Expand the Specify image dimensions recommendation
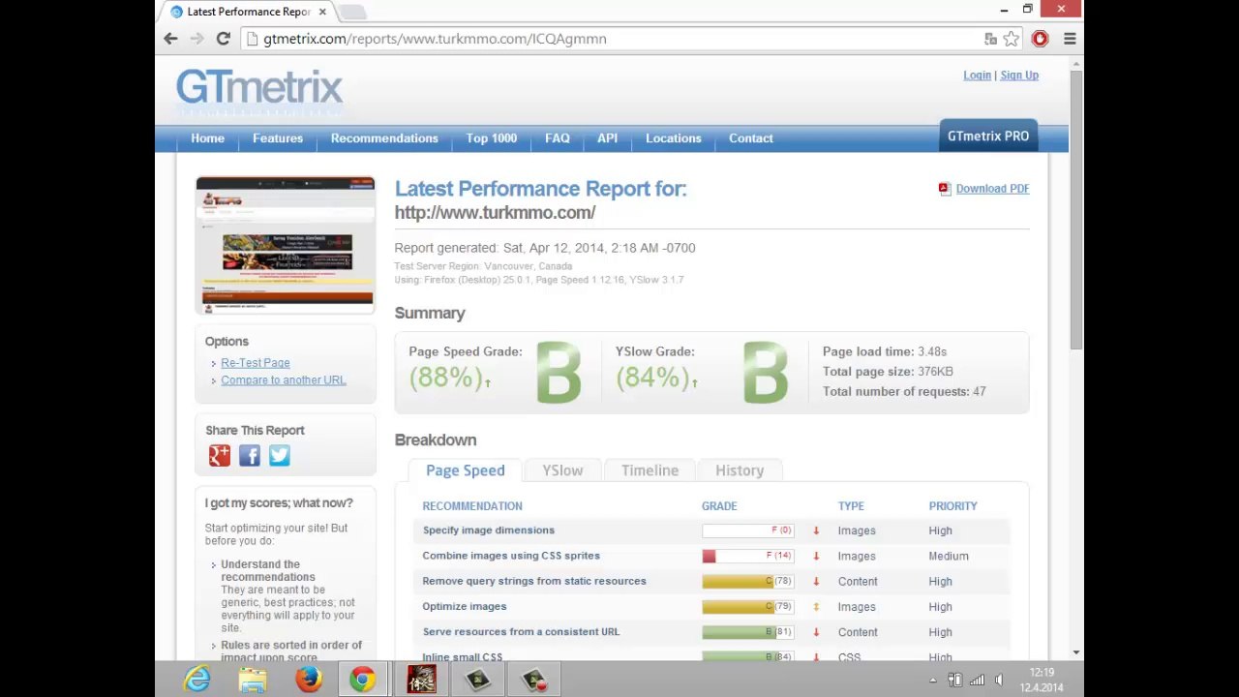This screenshot has height=697, width=1239. (x=489, y=530)
